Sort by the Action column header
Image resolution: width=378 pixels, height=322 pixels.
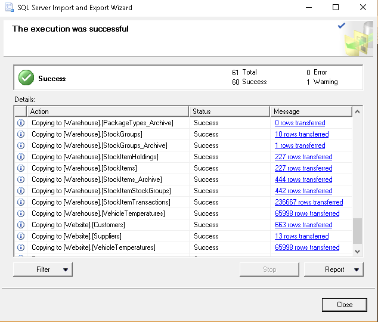107,112
